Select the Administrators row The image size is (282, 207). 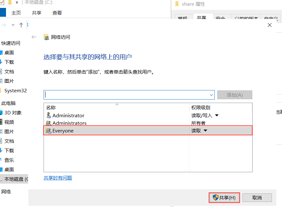click(x=148, y=123)
